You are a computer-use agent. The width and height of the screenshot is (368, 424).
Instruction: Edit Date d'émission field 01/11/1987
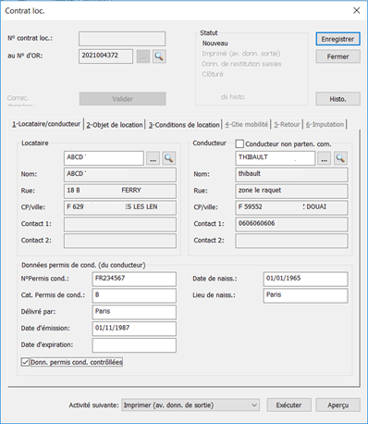click(x=134, y=329)
